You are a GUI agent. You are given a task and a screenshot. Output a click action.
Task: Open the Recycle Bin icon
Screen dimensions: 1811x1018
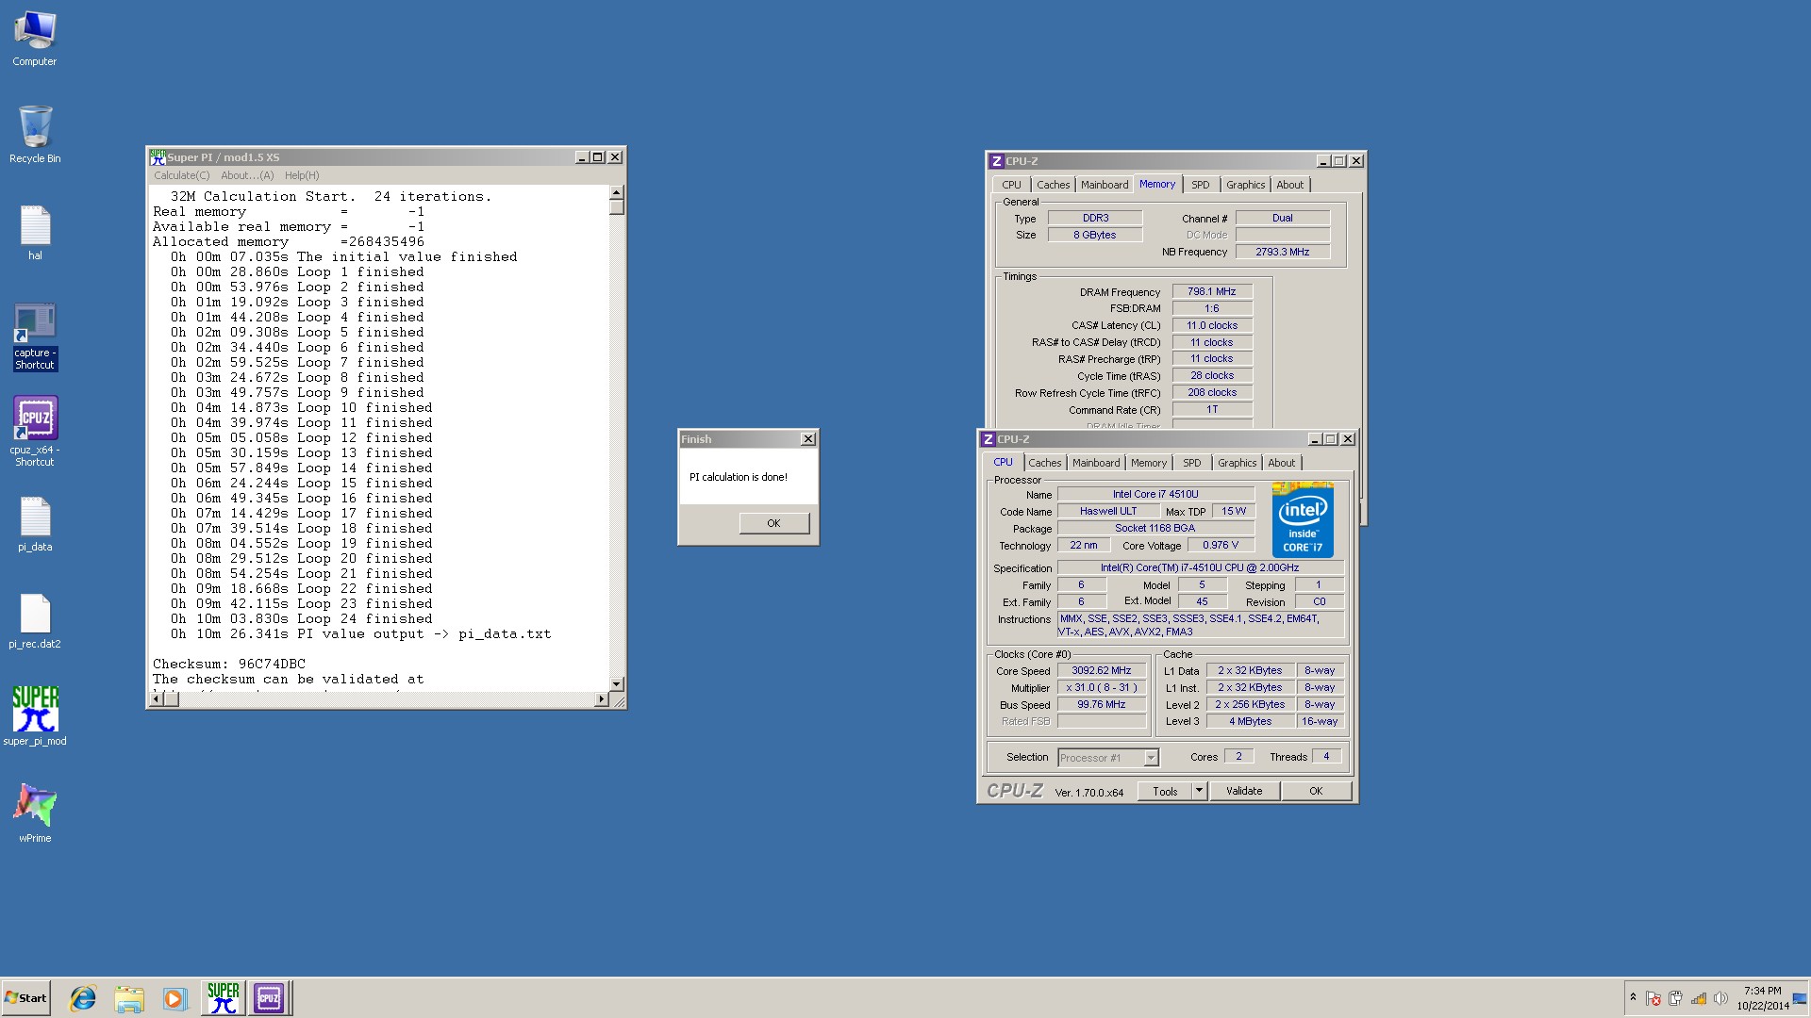(35, 135)
